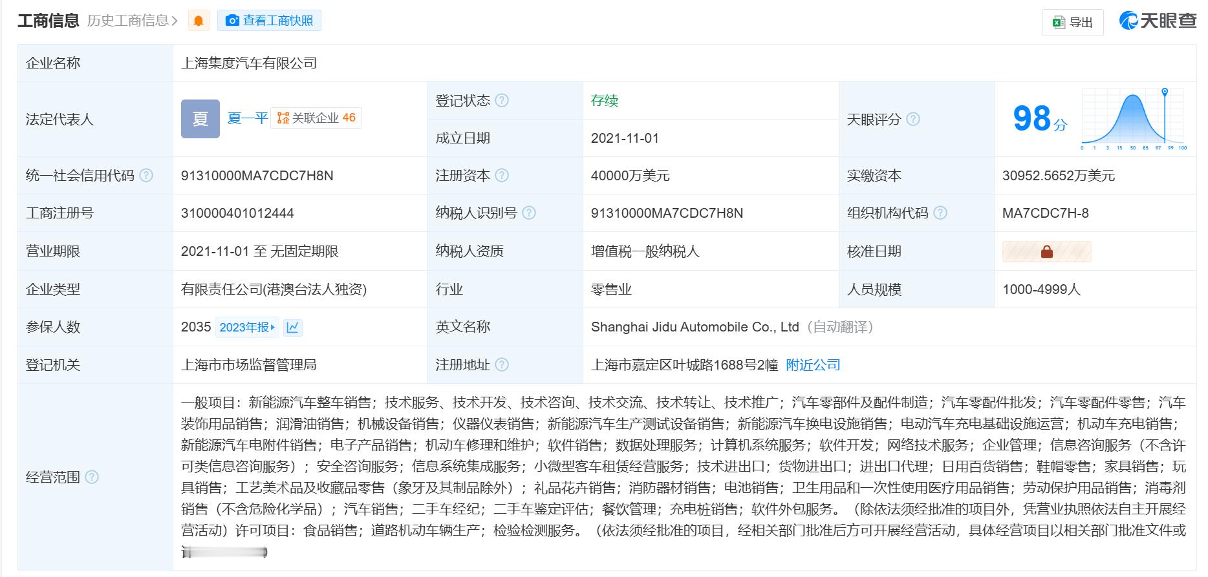Open 附近公司 nearby companies link
The image size is (1208, 577).
pyautogui.click(x=813, y=365)
